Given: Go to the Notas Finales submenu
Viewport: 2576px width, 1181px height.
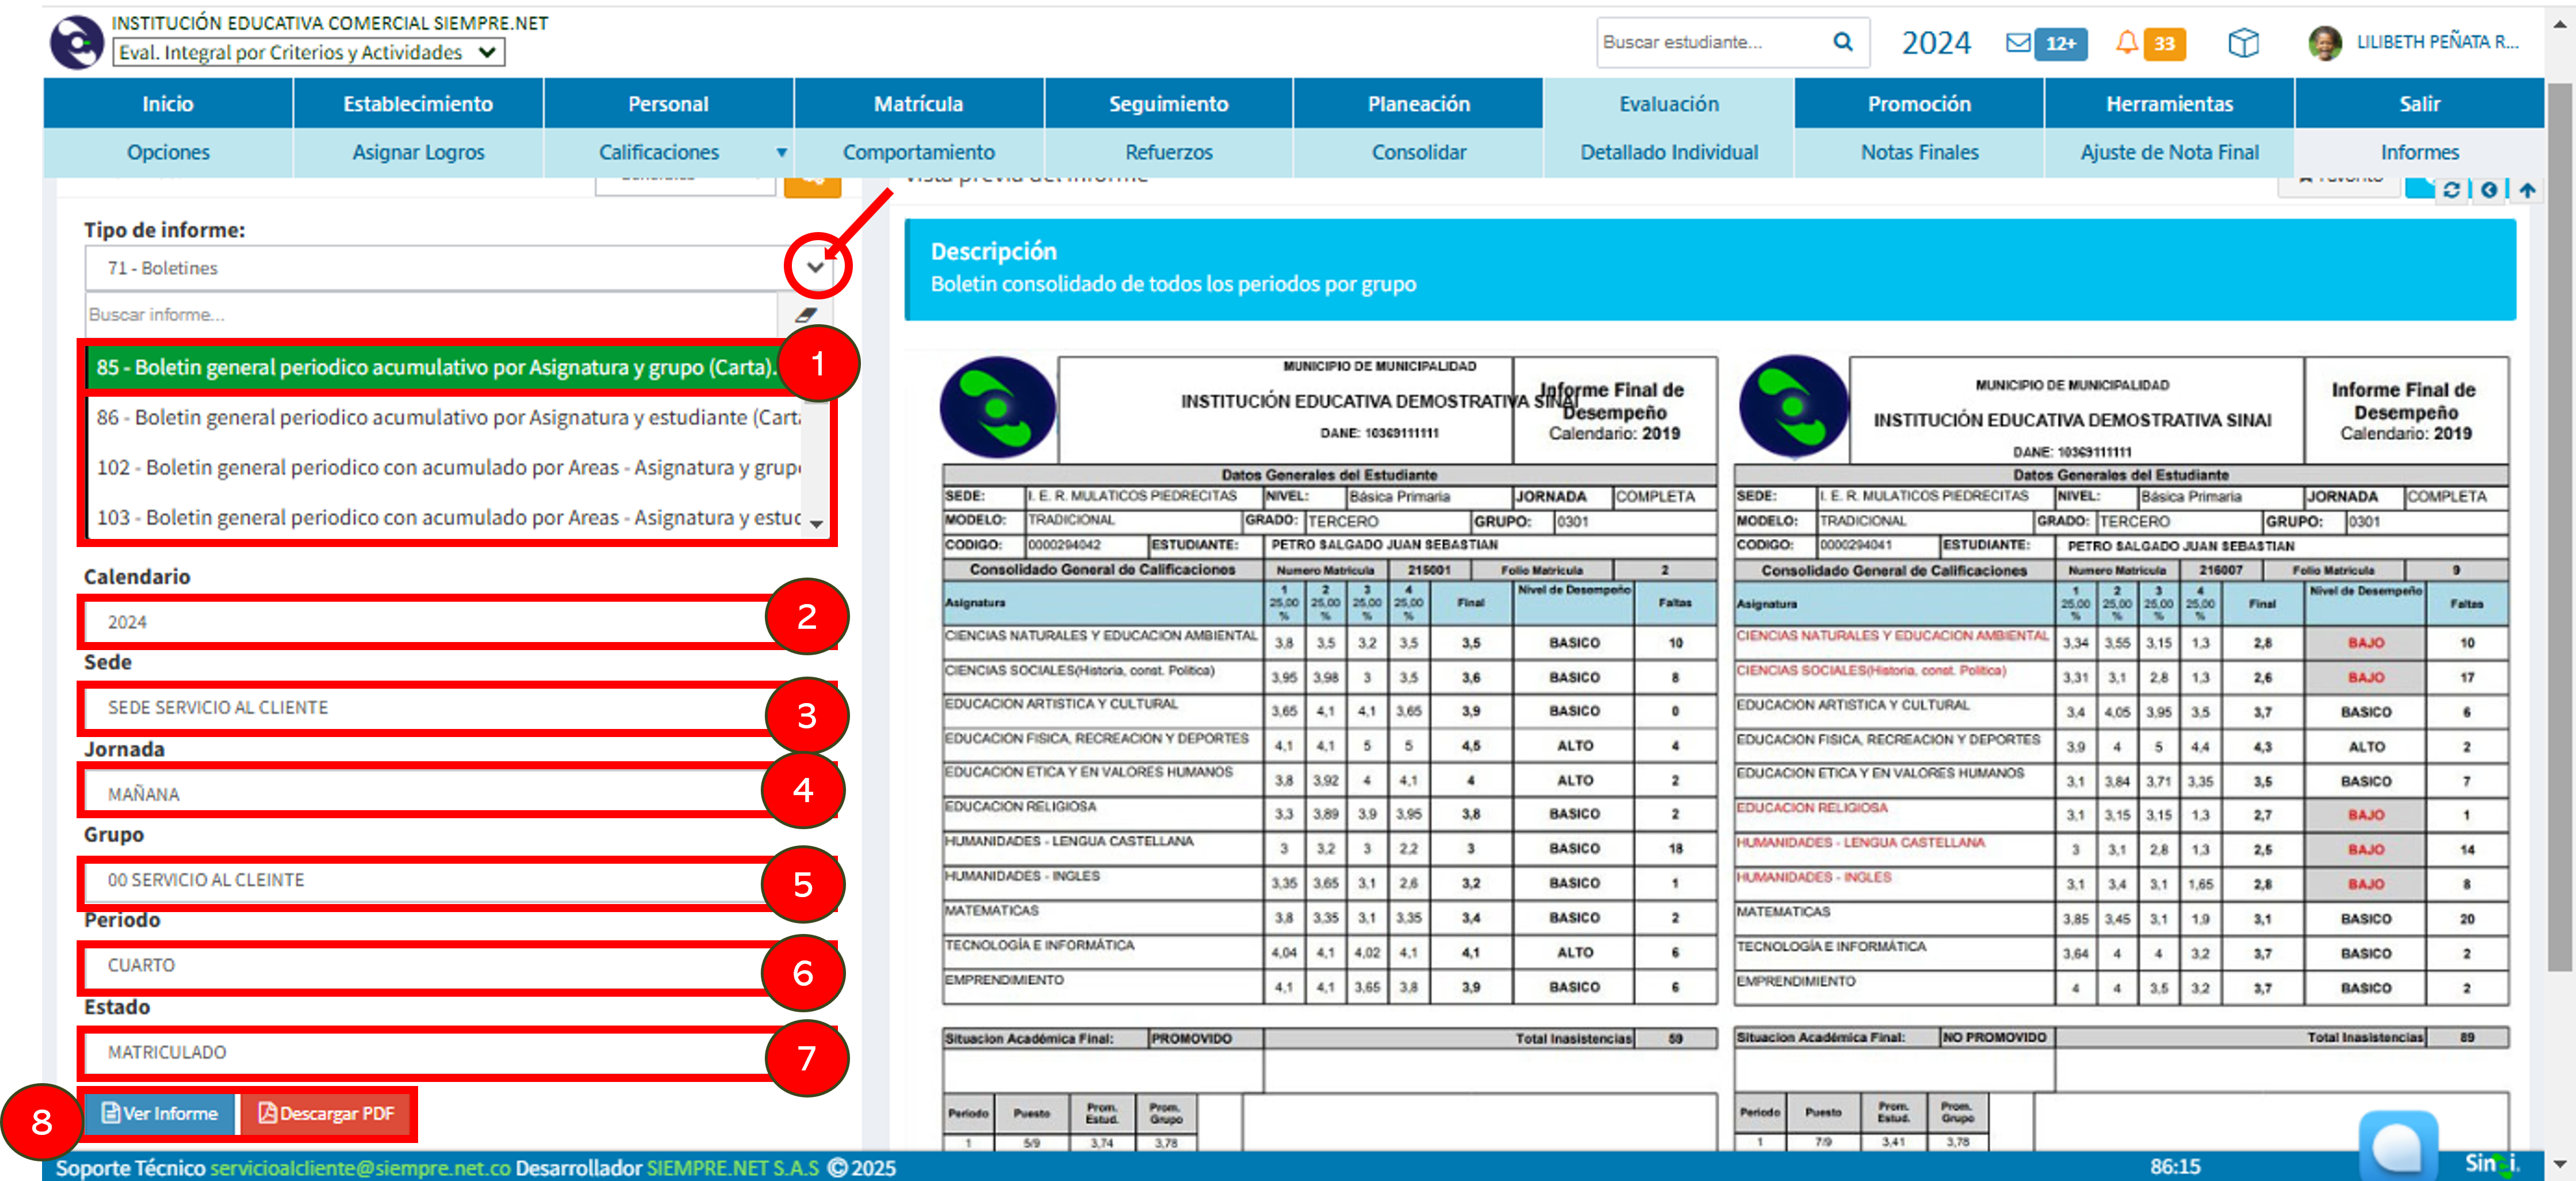Looking at the screenshot, I should pyautogui.click(x=1919, y=152).
